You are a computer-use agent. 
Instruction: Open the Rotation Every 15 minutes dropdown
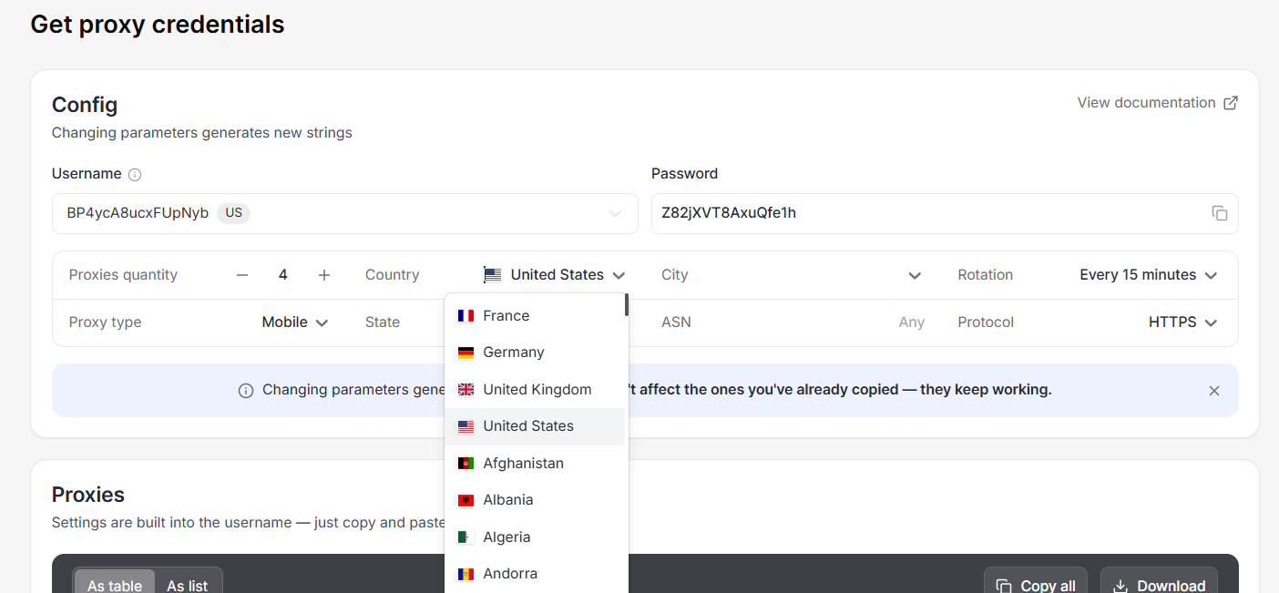1149,275
